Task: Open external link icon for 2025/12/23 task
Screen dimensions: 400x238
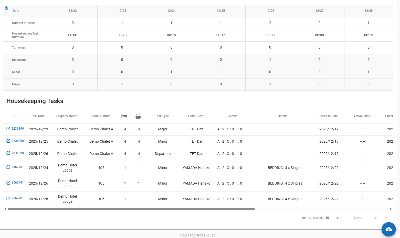Action: point(8,129)
